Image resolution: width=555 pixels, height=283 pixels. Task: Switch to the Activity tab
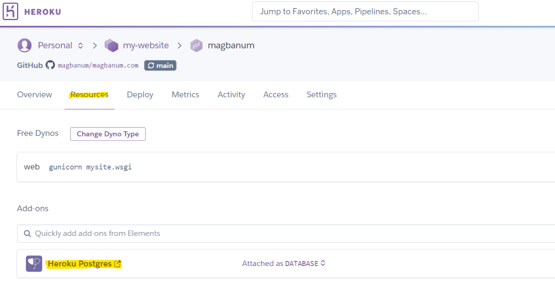[231, 94]
